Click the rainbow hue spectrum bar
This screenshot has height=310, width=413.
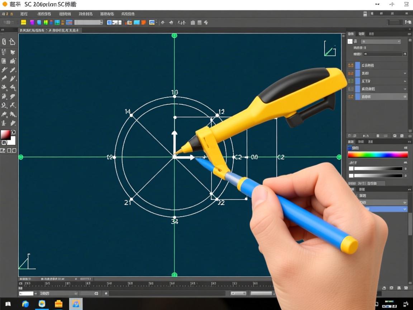(378, 155)
